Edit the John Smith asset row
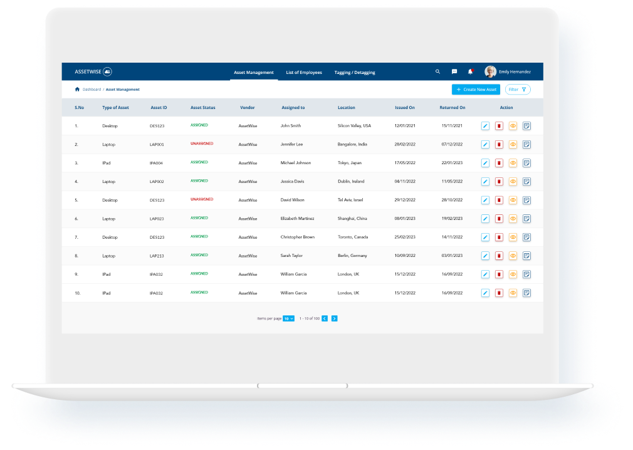Viewport: 633px width, 450px height. coord(485,126)
